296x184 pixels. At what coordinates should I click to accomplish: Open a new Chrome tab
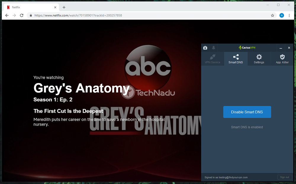[x=64, y=7]
